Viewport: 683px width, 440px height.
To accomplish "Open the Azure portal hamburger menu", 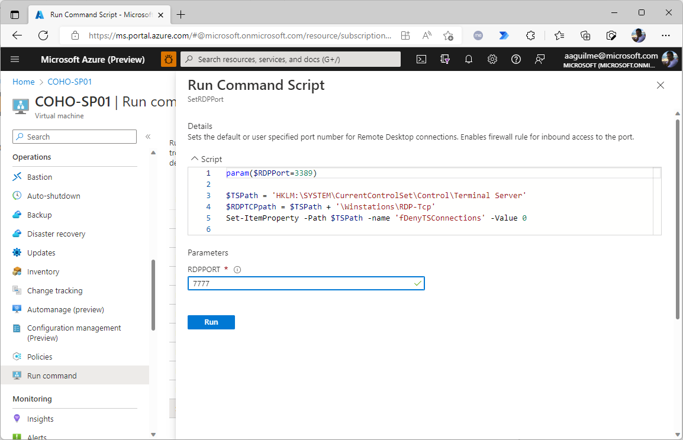I will coord(15,59).
